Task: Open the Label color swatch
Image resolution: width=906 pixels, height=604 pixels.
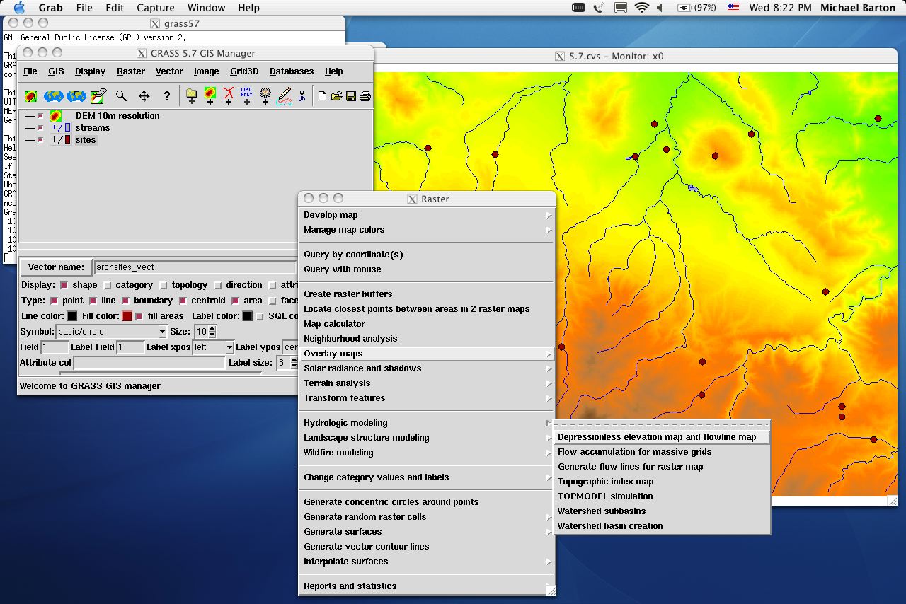Action: point(247,316)
